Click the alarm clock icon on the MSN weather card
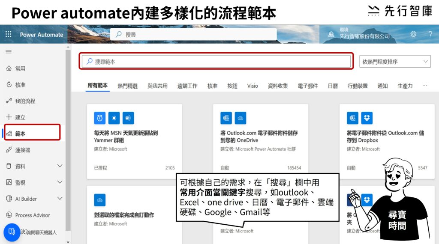 [x=99, y=118]
